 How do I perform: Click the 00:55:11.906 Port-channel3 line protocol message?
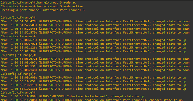coord(91,100)
